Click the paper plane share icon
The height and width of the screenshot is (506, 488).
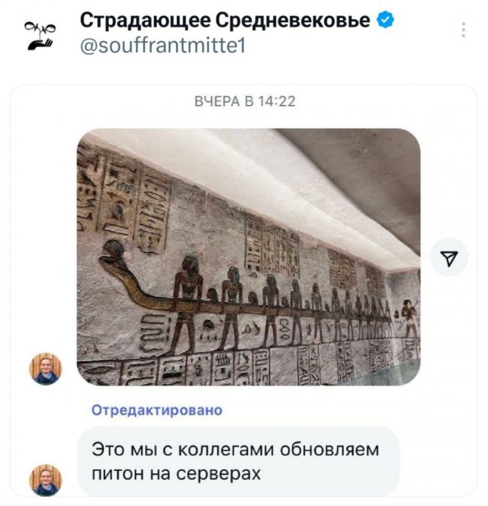449,258
